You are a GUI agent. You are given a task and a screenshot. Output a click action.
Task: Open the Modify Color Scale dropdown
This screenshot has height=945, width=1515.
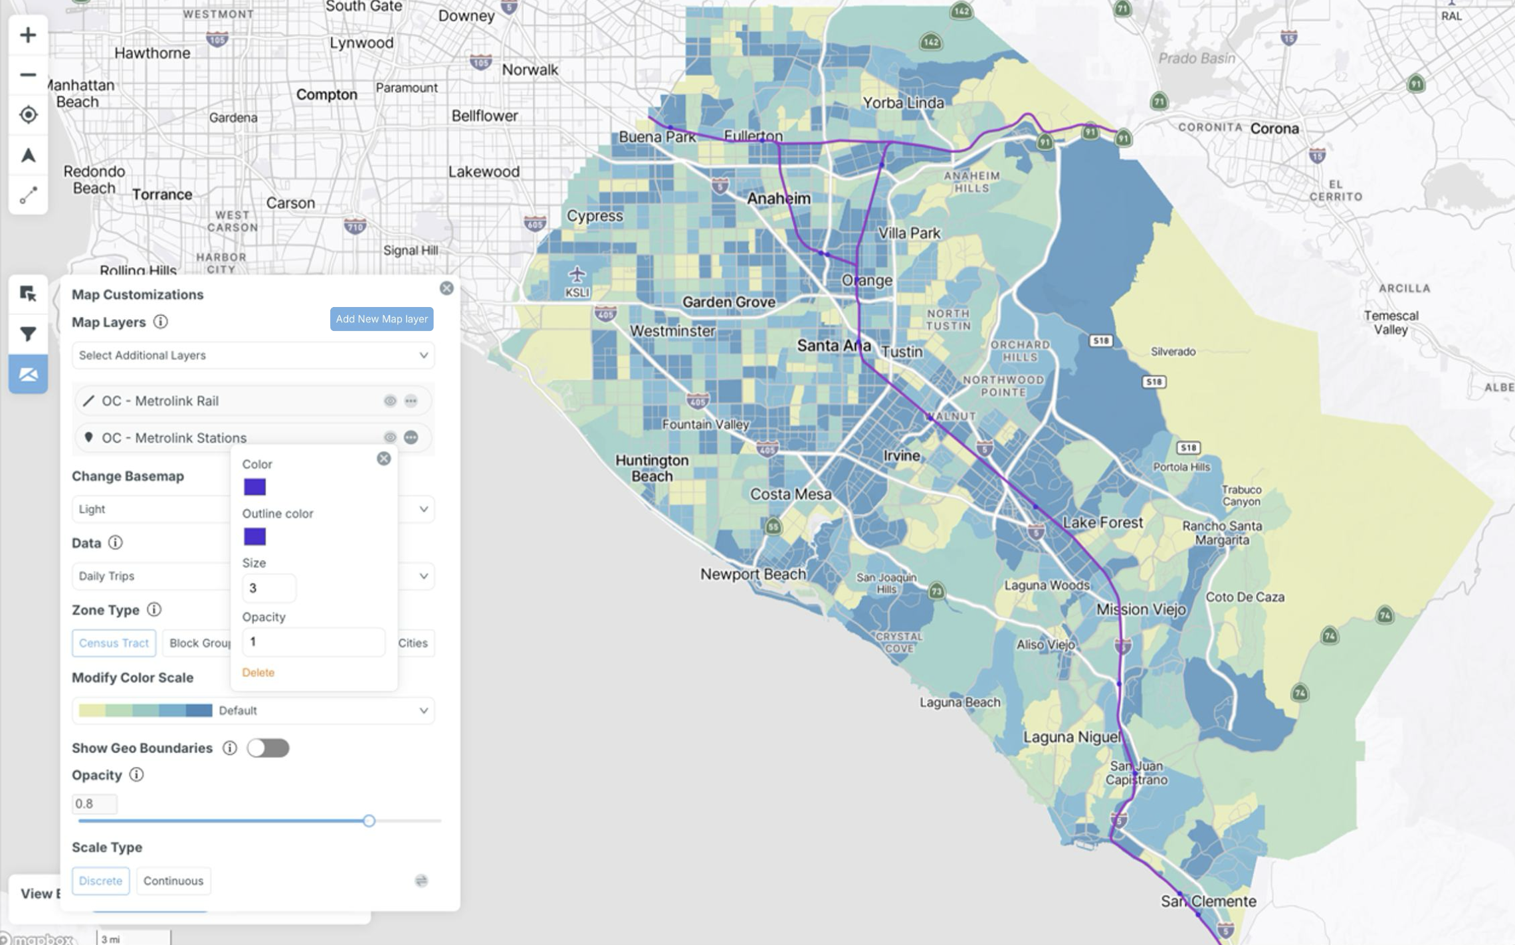(252, 710)
